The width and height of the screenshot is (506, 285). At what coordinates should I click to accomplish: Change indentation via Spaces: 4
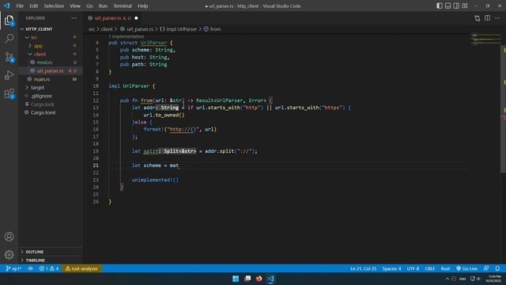click(391, 268)
